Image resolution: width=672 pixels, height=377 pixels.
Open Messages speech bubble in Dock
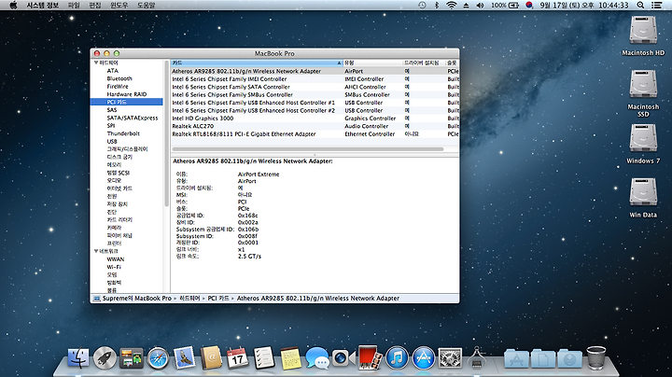pyautogui.click(x=317, y=358)
